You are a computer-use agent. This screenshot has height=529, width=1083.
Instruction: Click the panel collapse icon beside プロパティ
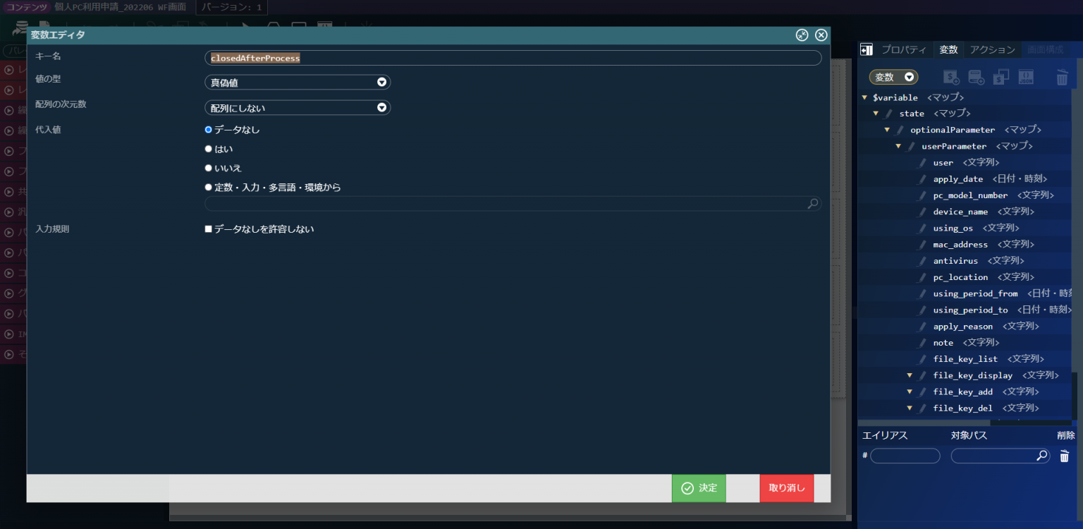[x=867, y=49]
